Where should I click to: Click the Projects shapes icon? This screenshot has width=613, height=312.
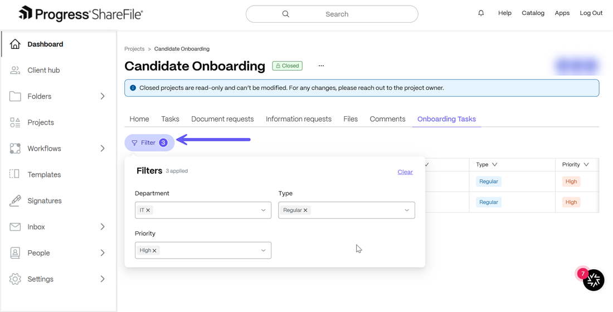(x=15, y=122)
